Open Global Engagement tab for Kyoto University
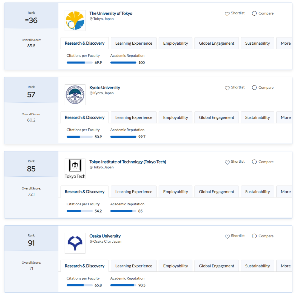This screenshot has height=293, width=296. pos(217,117)
